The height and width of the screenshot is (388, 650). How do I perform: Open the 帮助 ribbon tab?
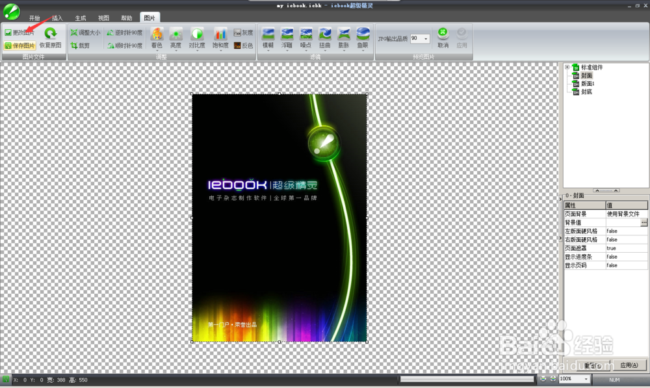coord(127,18)
